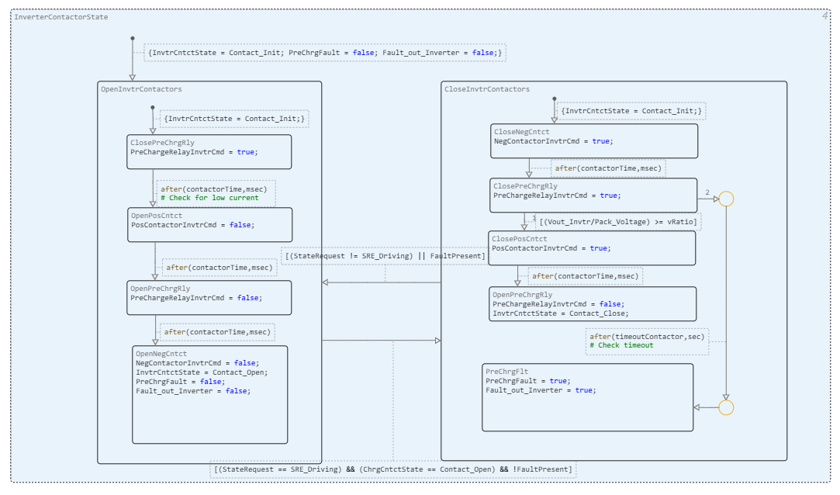840x495 pixels.
Task: Click 'Fault_out_Inverter = true;' in PreChrgFlt state
Action: tap(541, 390)
